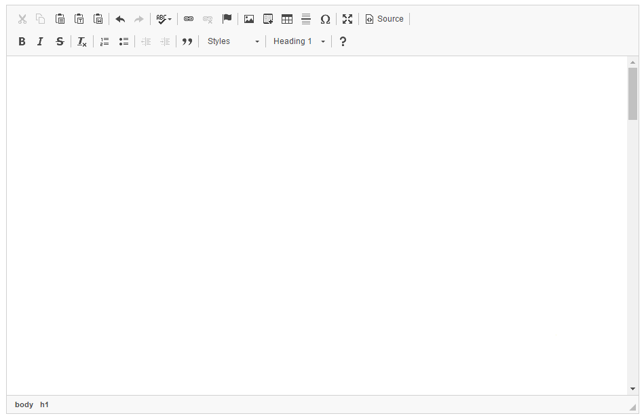Toggle numbered list
Image resolution: width=644 pixels, height=418 pixels.
click(105, 41)
